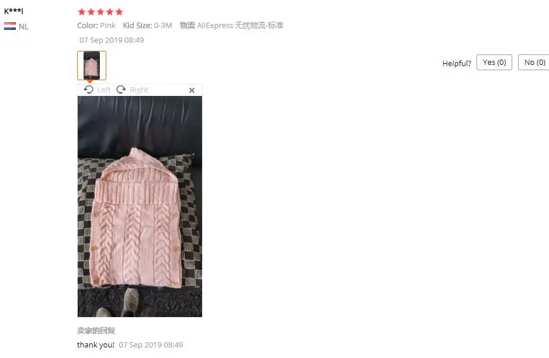549x358 pixels.
Task: Click the 'Color: Pink' attribute text
Action: (96, 26)
